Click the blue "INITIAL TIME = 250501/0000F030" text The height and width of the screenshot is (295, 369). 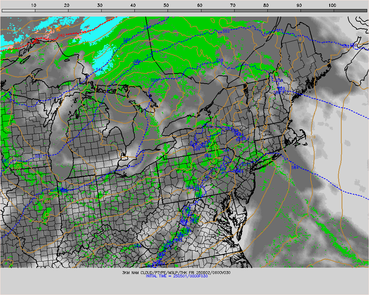(x=177, y=276)
